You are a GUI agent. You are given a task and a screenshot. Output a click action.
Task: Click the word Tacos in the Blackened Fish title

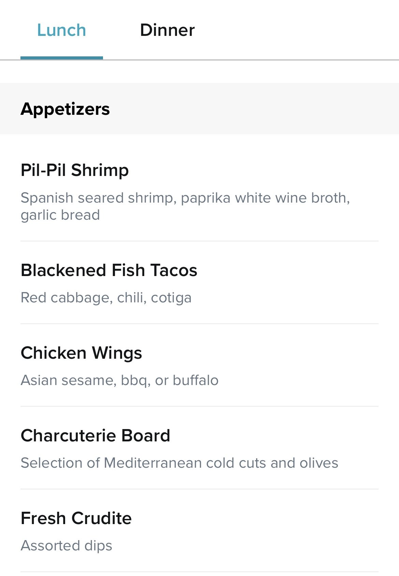pos(174,270)
